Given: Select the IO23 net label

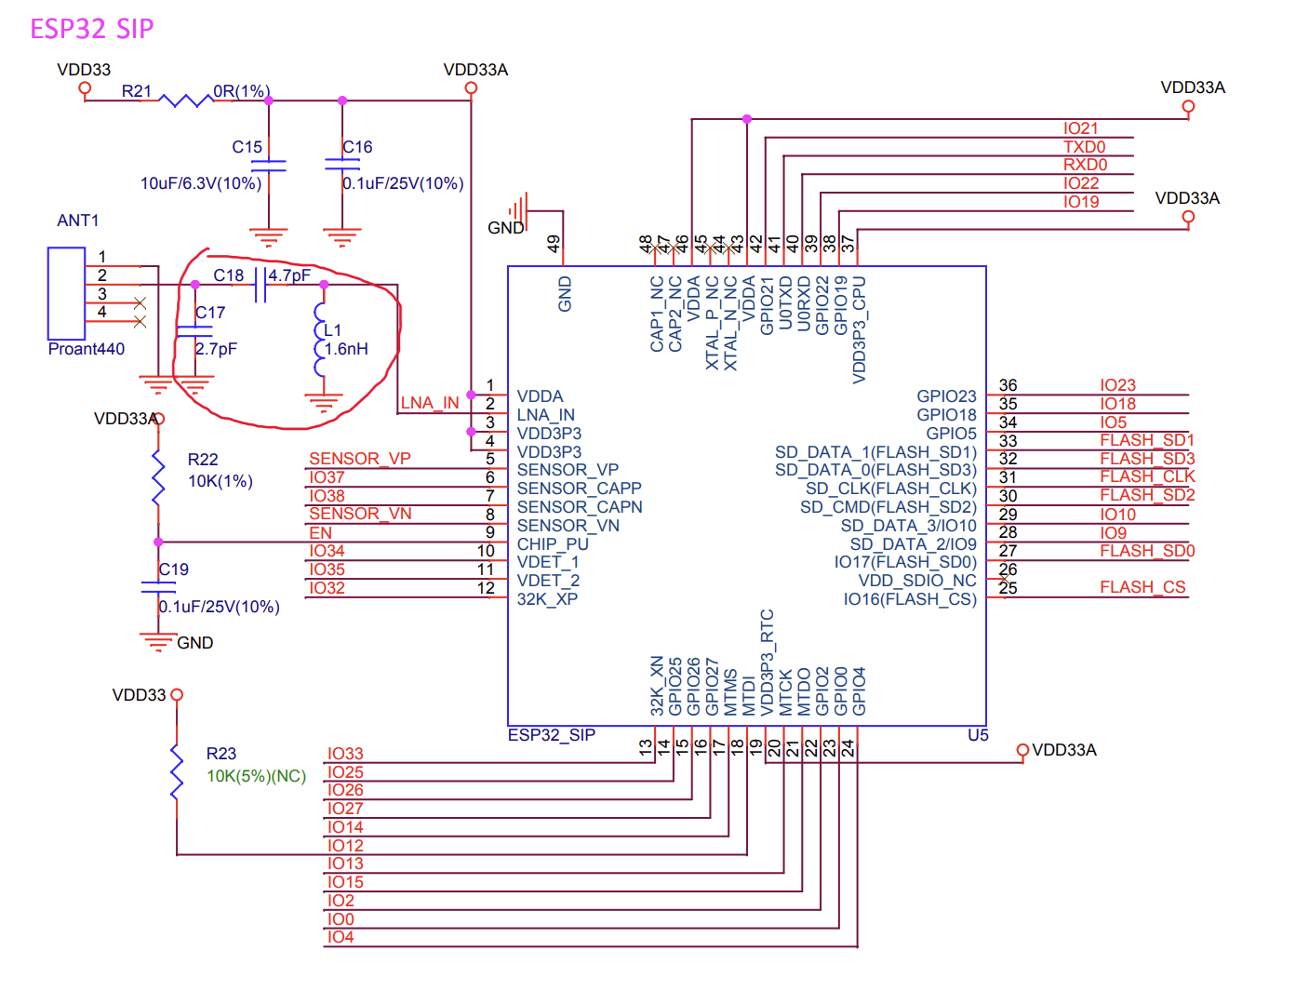Looking at the screenshot, I should 1117,385.
